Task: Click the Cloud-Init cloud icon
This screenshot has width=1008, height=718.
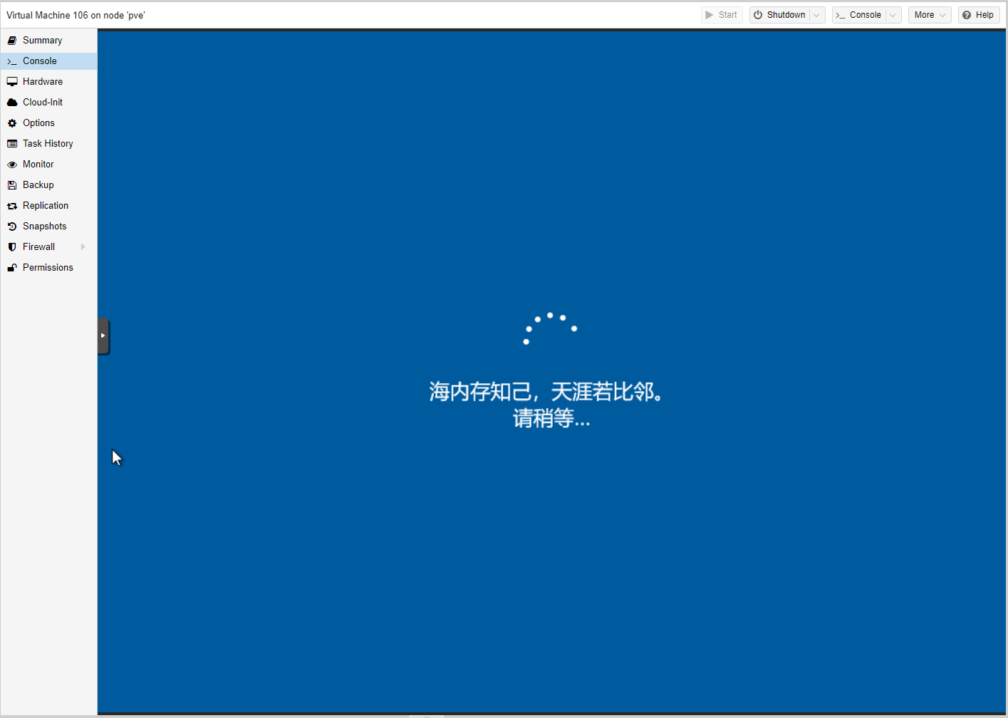Action: pyautogui.click(x=12, y=103)
